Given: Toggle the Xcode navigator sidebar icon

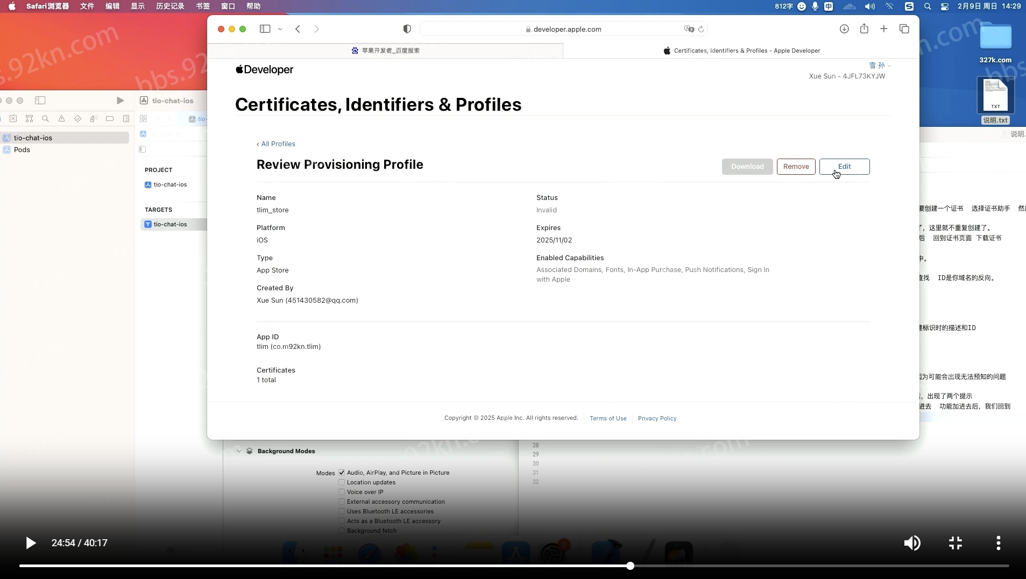Looking at the screenshot, I should point(40,101).
